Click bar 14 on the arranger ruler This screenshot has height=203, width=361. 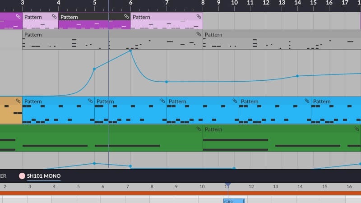pos(297,3)
